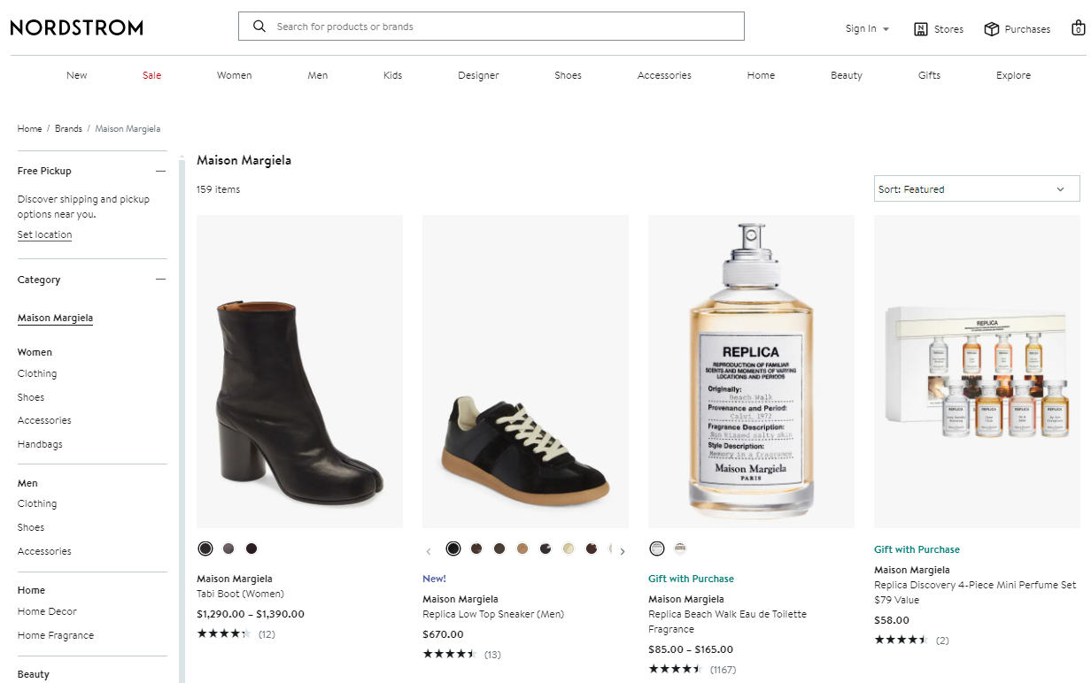Select the tan sneaker color swatch
This screenshot has width=1091, height=683.
pyautogui.click(x=522, y=549)
